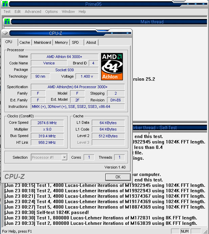This screenshot has width=209, height=234.
Task: Click the log line for M172031 test
Action: click(101, 218)
